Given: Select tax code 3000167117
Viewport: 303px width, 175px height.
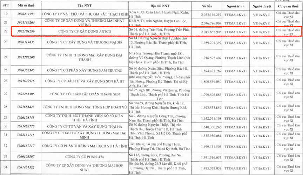Looking at the screenshot, I should [x=26, y=146].
